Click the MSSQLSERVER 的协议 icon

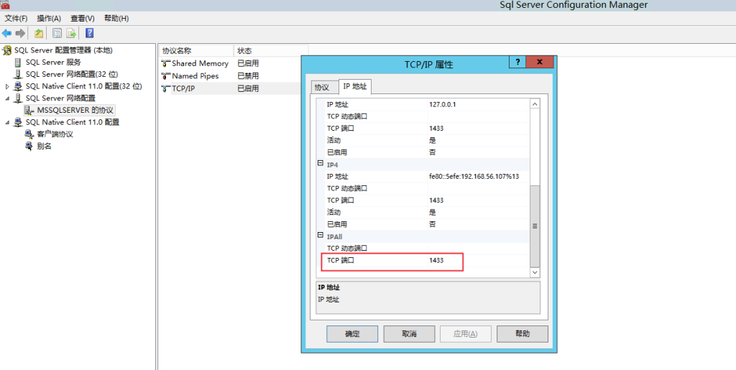pyautogui.click(x=29, y=110)
